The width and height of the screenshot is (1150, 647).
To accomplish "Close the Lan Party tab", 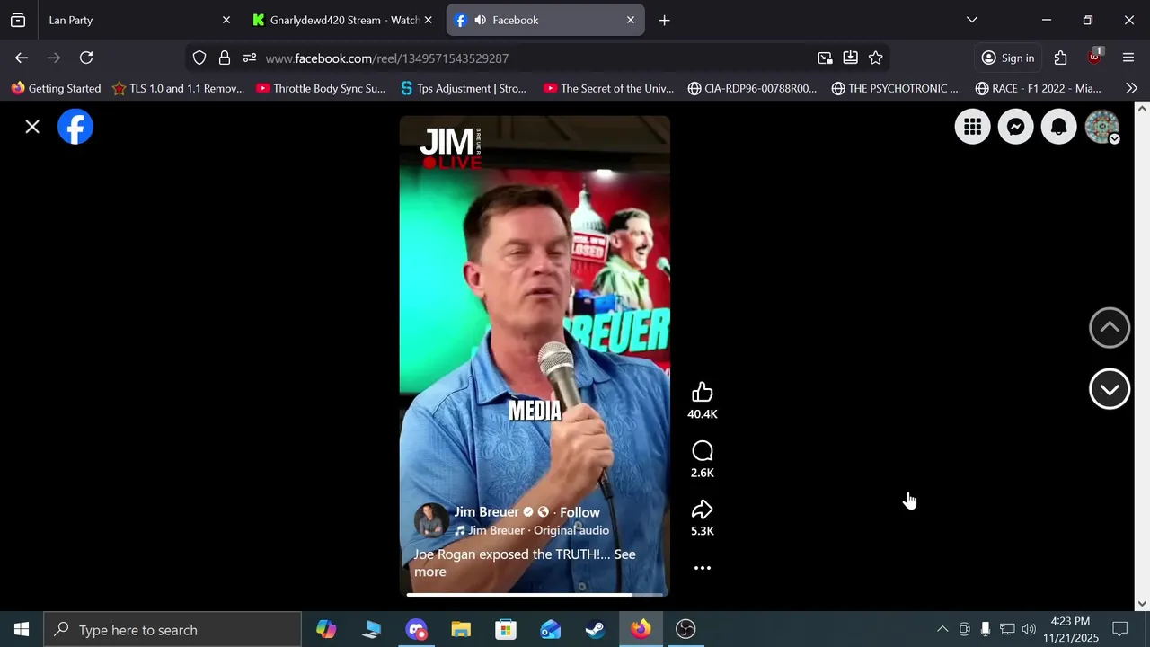I will (x=226, y=20).
